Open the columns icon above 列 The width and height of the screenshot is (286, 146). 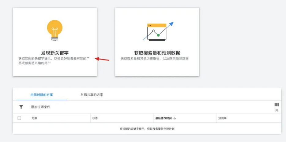click(277, 105)
